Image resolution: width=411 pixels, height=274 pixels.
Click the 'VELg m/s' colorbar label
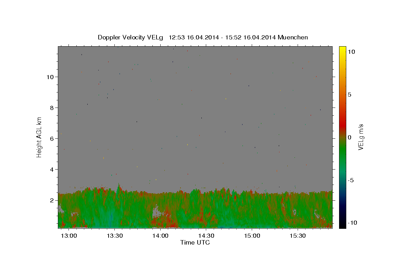361,137
